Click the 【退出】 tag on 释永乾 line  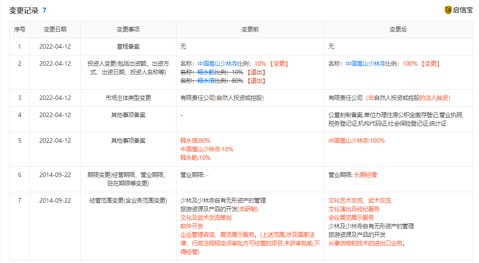(256, 72)
